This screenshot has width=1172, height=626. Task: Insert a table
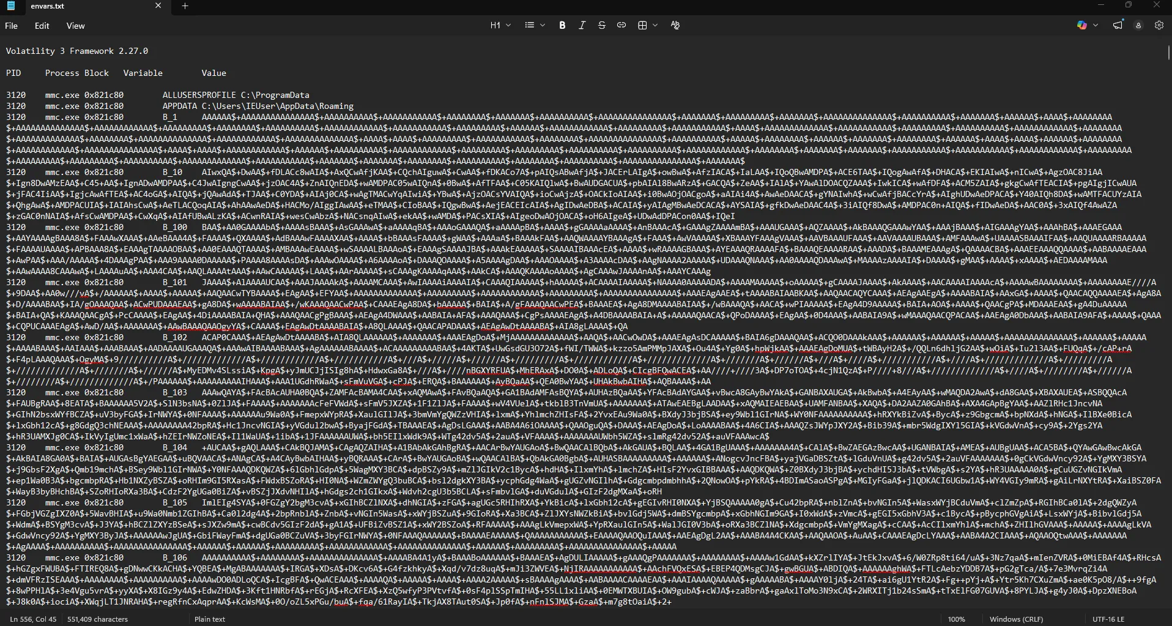(x=643, y=25)
